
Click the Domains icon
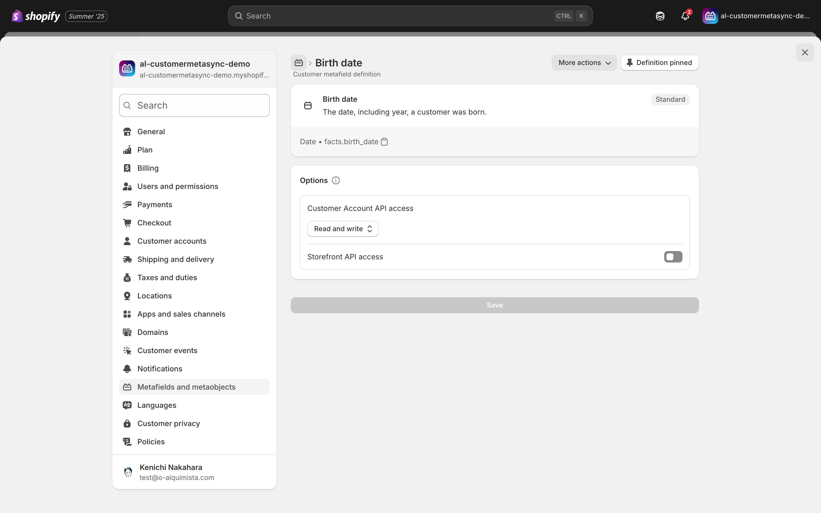127,333
